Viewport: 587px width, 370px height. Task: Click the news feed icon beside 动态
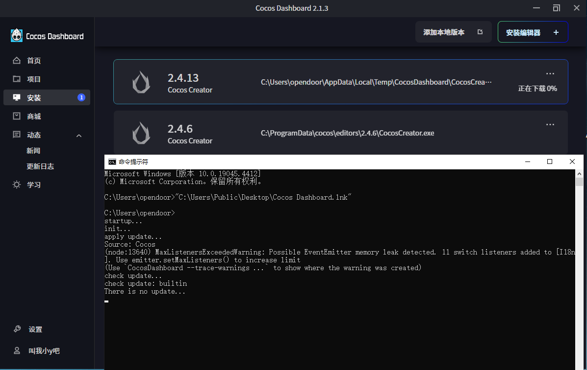[x=17, y=135]
